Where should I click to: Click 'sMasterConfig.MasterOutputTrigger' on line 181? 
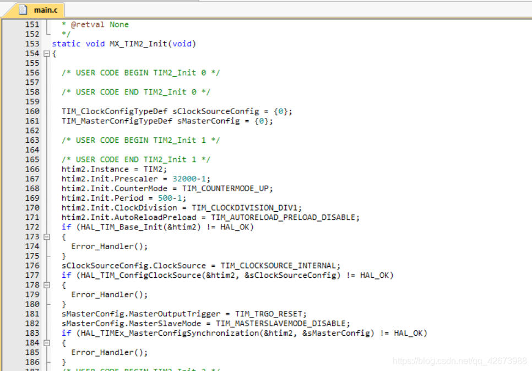141,314
